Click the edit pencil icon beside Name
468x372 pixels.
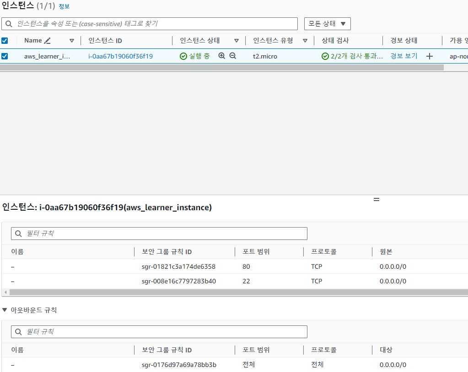[47, 41]
